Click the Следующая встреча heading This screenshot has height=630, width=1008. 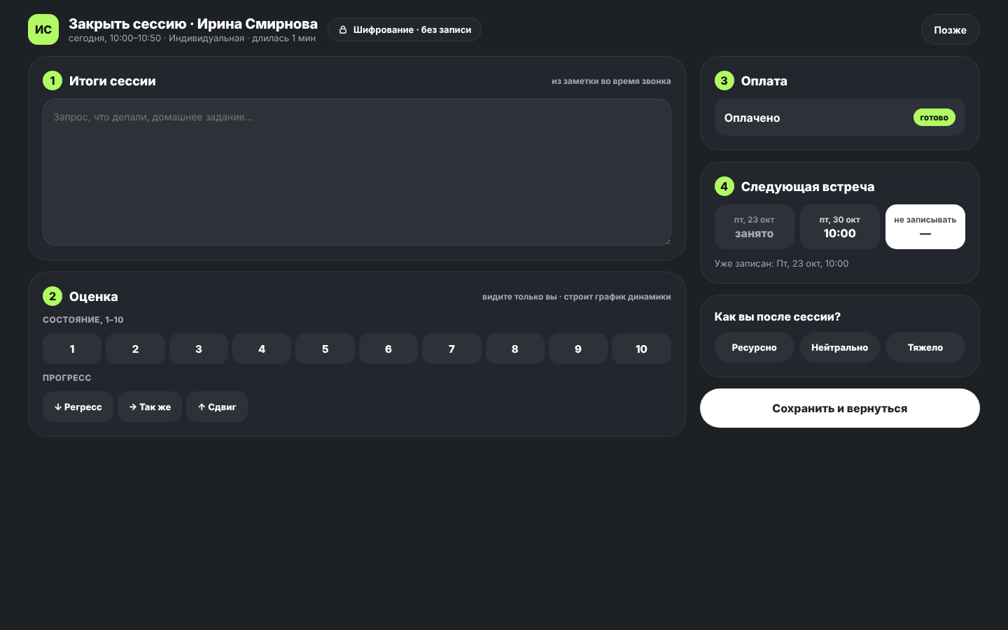[808, 187]
